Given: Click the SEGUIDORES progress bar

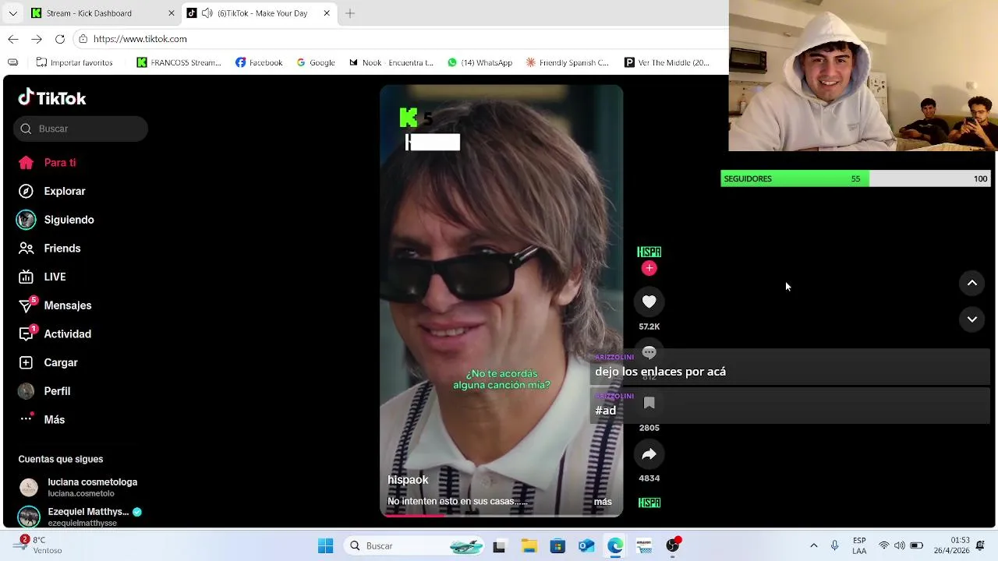Looking at the screenshot, I should pos(855,178).
